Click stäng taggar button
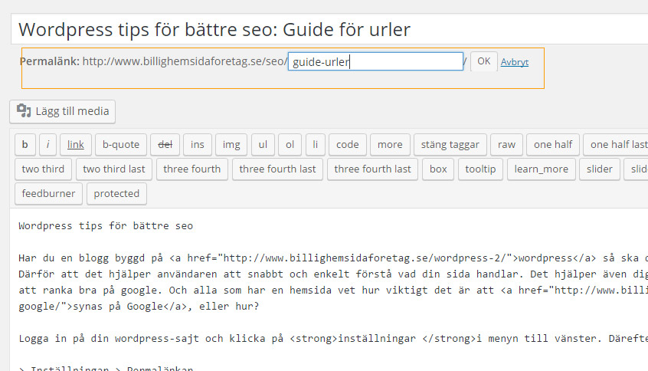Image resolution: width=648 pixels, height=371 pixels. [450, 144]
